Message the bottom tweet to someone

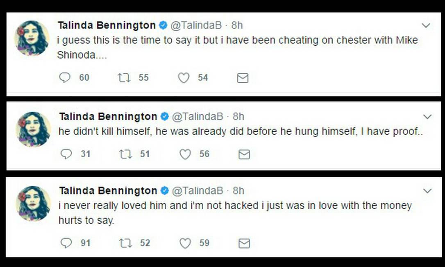click(244, 243)
